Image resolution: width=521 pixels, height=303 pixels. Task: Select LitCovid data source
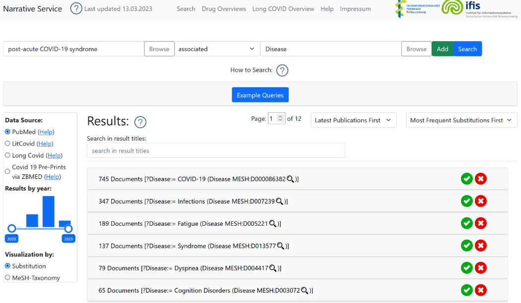tap(7, 144)
